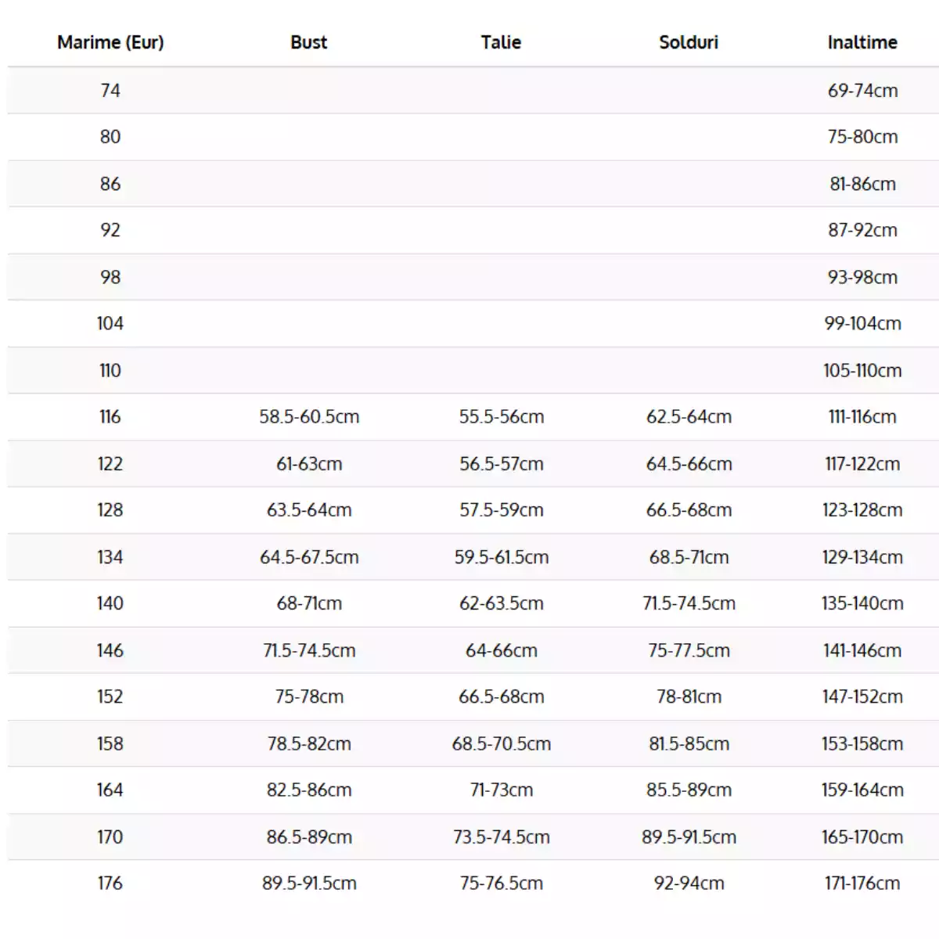Select size 74 in the Marime column
The image size is (939, 939).
110,91
